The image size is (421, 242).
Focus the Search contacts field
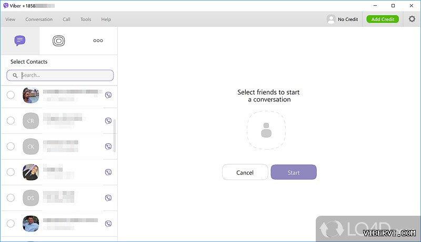[63, 76]
